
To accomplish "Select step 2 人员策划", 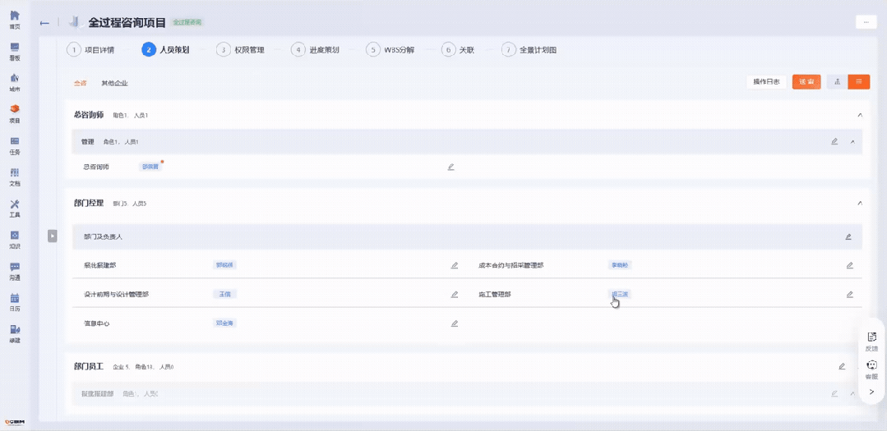I will coord(165,50).
